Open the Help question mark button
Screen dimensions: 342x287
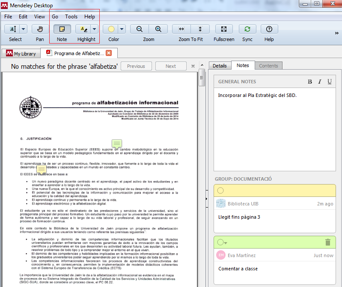click(269, 29)
